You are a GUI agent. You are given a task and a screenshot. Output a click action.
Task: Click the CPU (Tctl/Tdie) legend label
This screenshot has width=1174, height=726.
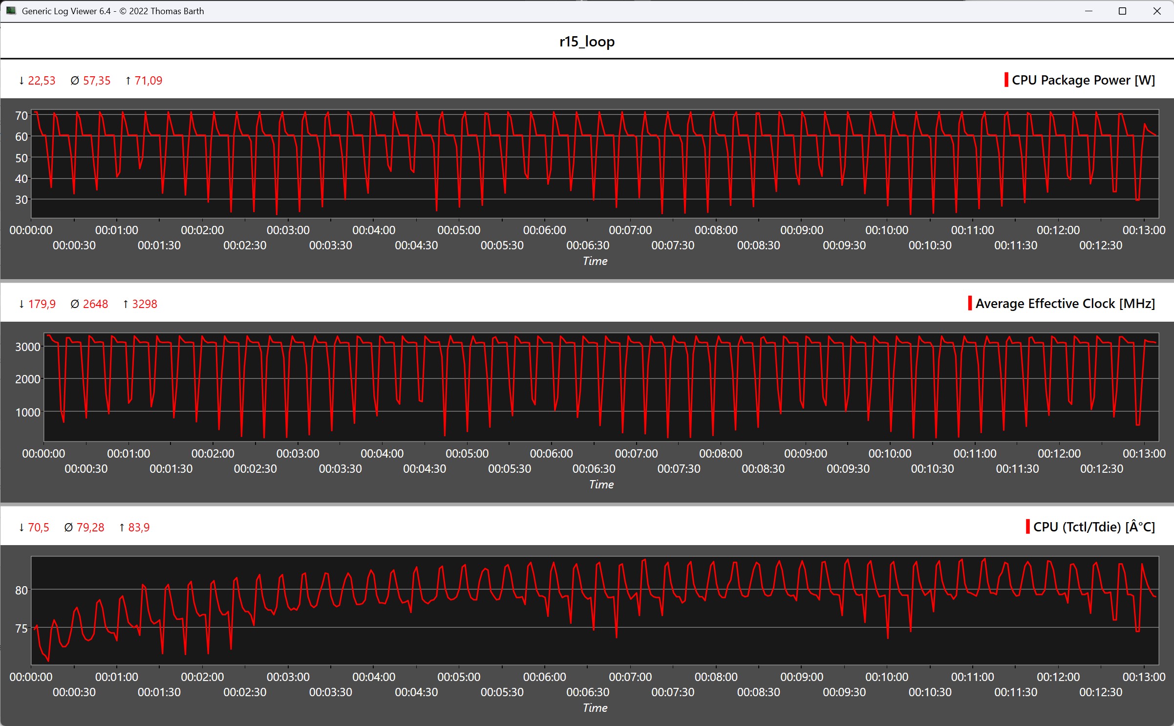tap(1094, 527)
